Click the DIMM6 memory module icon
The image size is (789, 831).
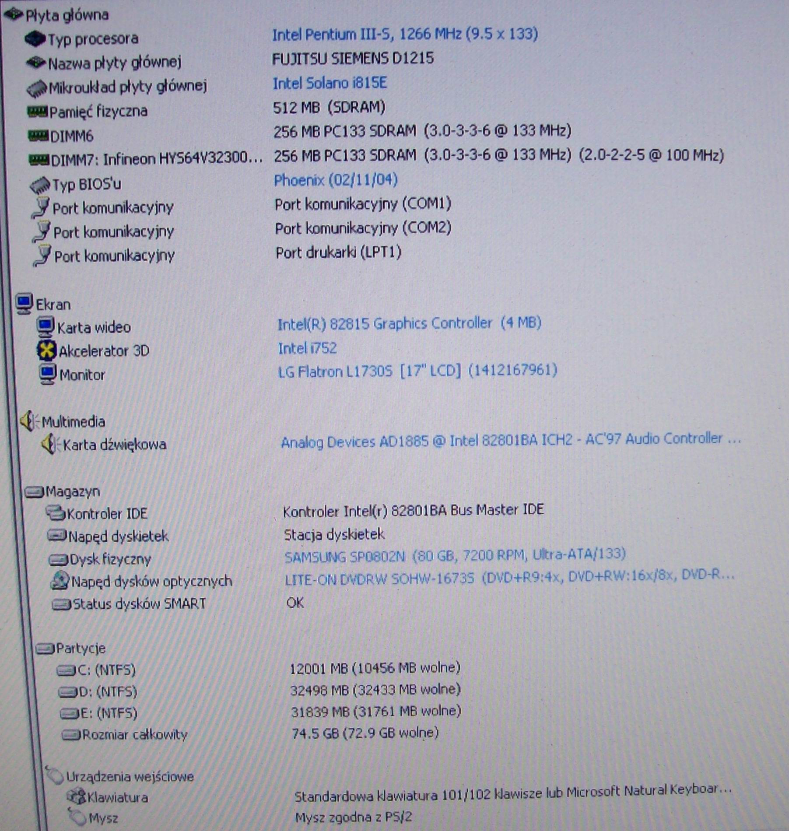coord(38,136)
